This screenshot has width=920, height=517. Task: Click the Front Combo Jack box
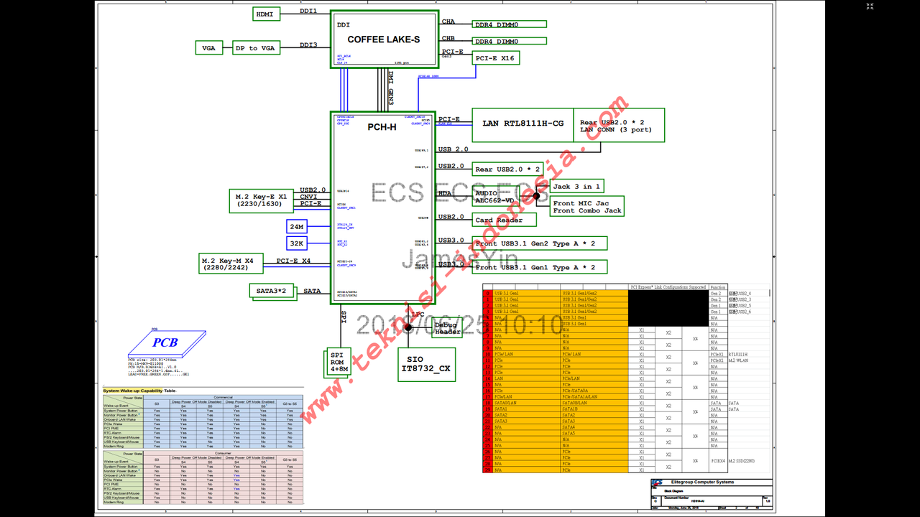(x=587, y=207)
